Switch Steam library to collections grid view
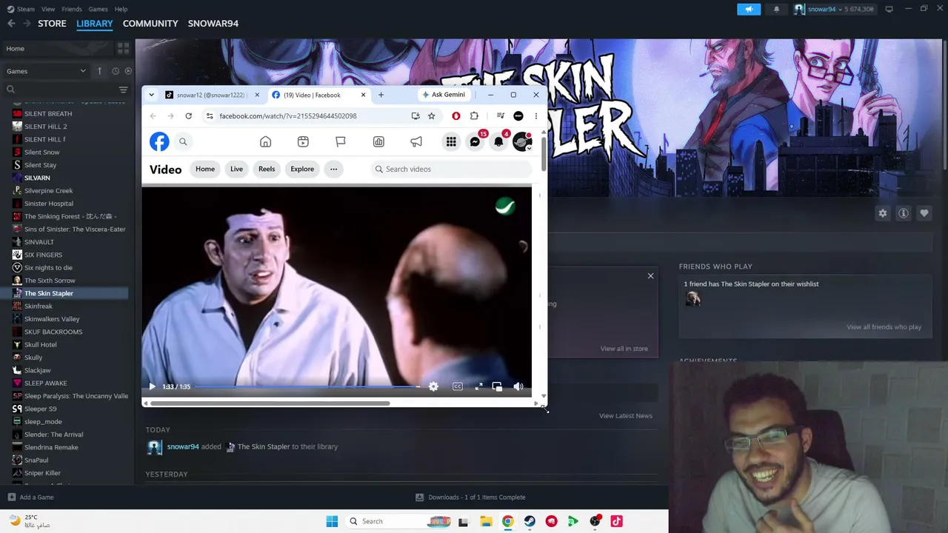The image size is (948, 533). [123, 48]
